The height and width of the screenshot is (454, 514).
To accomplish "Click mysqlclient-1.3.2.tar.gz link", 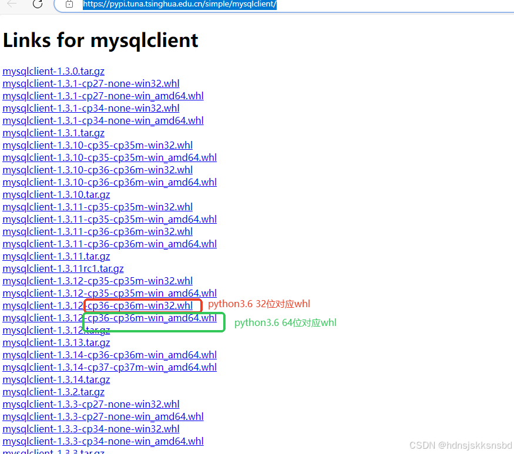I will pos(53,392).
